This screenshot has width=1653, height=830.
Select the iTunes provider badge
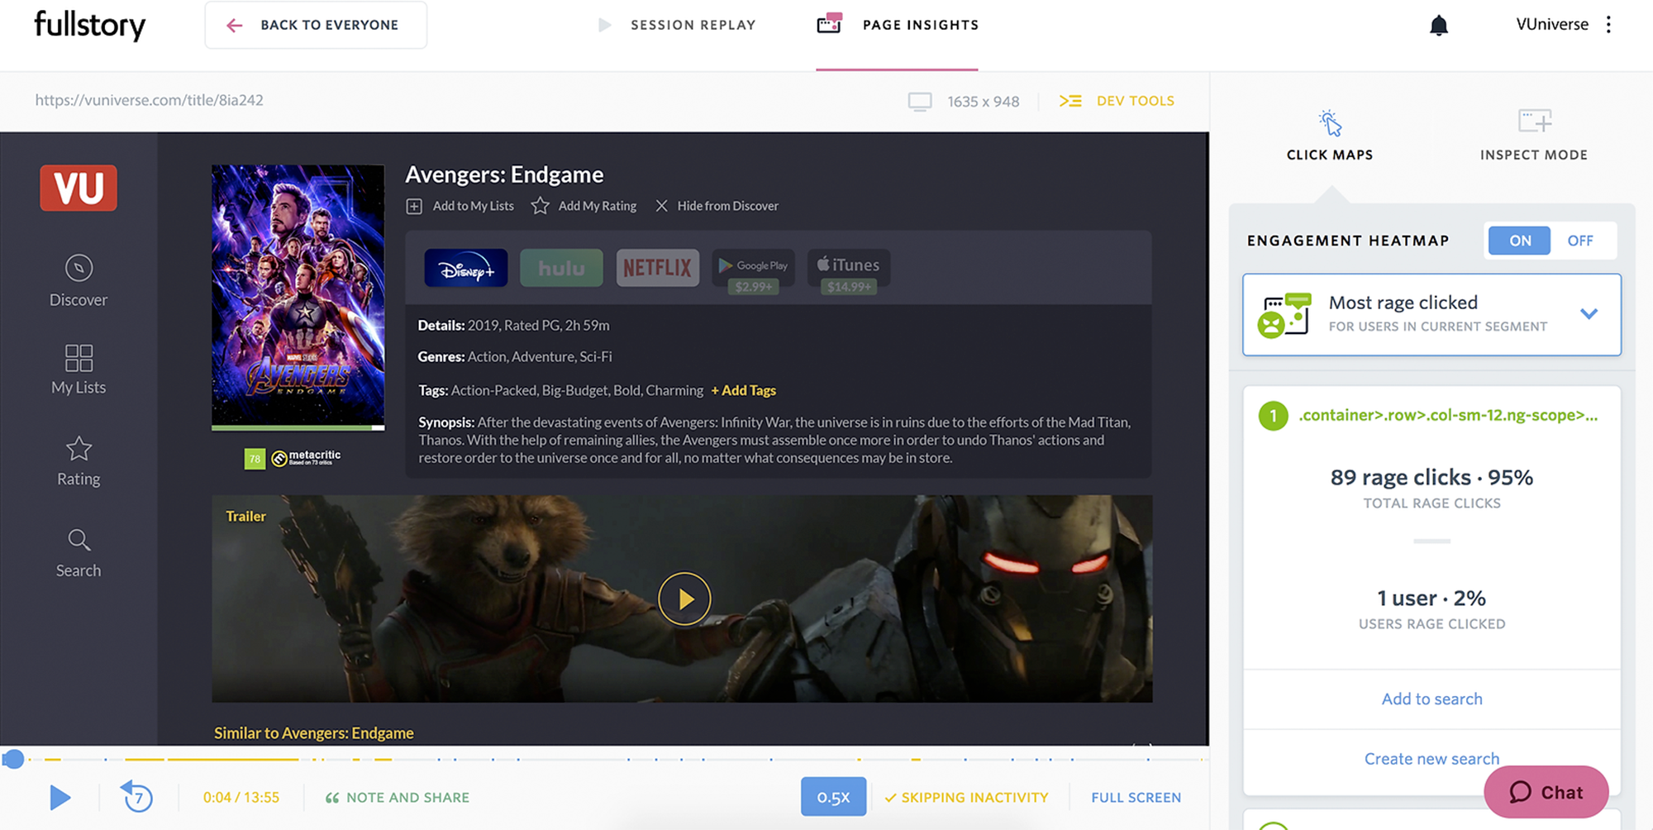[849, 271]
